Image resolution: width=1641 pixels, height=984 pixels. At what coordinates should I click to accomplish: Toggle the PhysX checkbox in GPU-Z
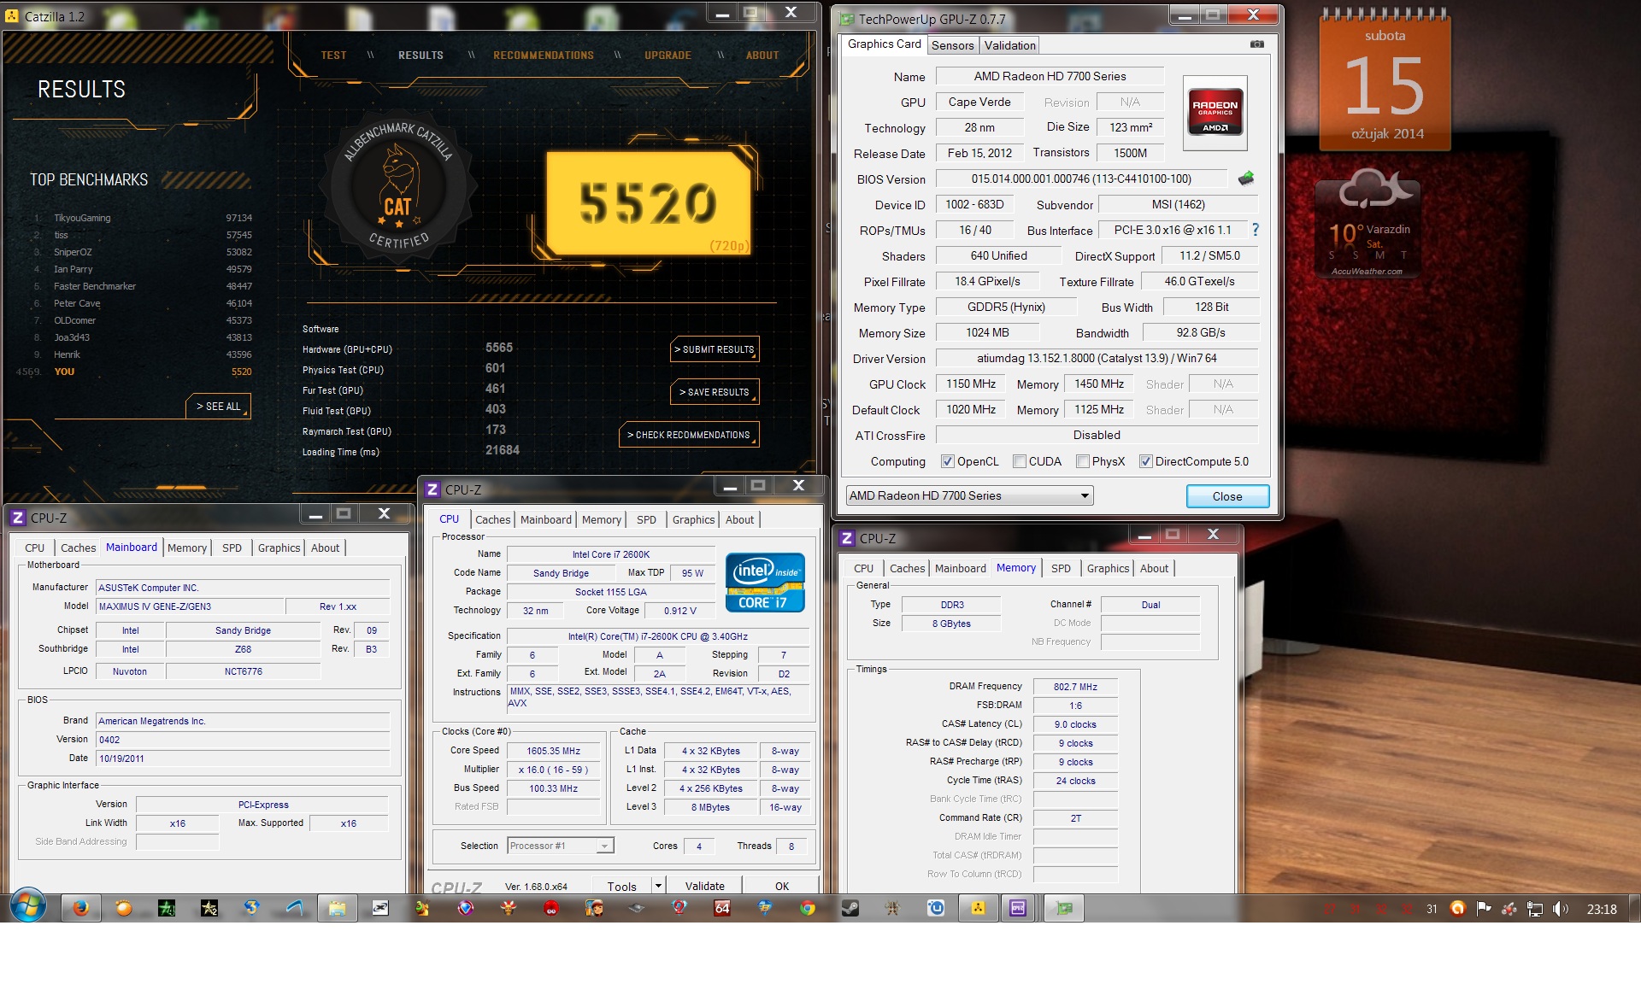click(1082, 461)
